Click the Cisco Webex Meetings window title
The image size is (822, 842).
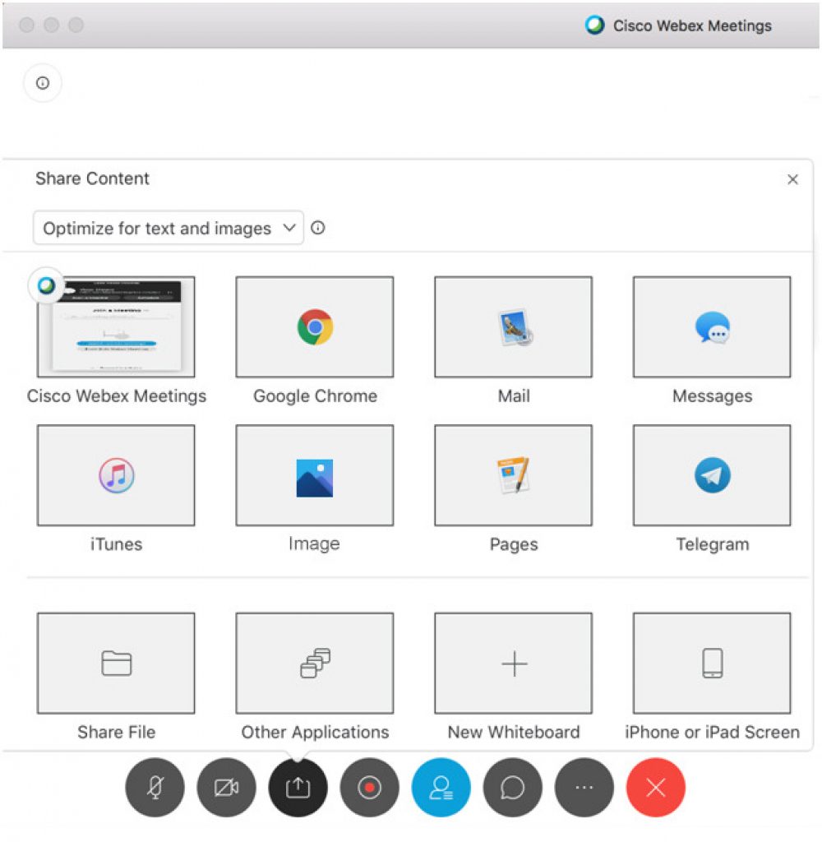pyautogui.click(x=692, y=25)
